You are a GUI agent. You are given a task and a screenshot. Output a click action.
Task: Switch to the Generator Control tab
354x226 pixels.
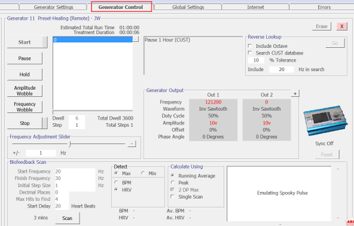coord(121,7)
